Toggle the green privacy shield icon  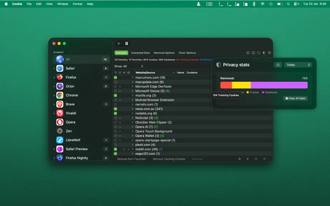(264, 53)
